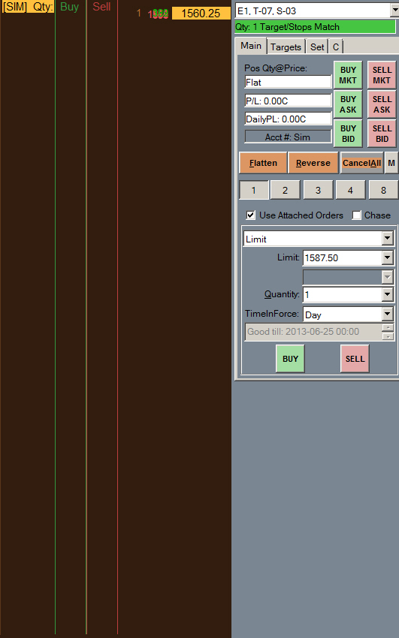Click the BUY ASK button
Viewport: 399px width, 638px height.
pos(348,104)
